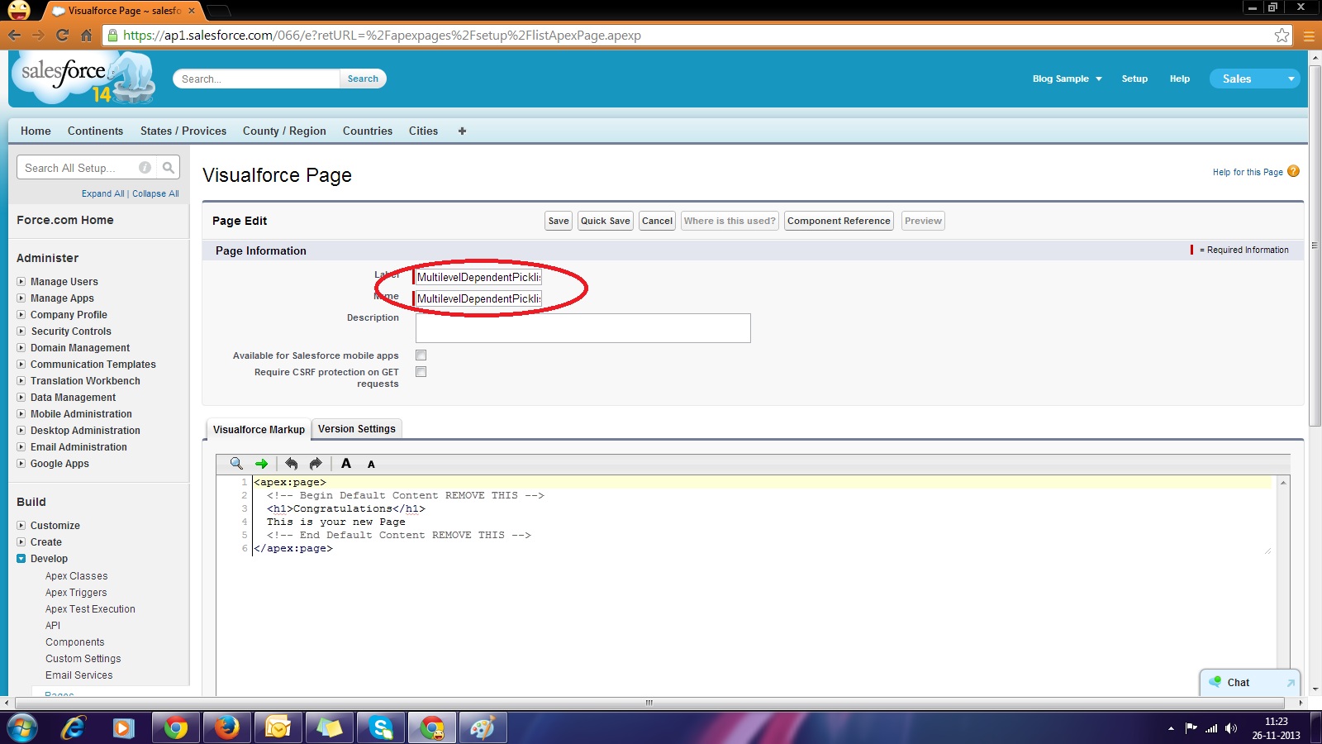
Task: Click the Description text box
Action: (583, 328)
